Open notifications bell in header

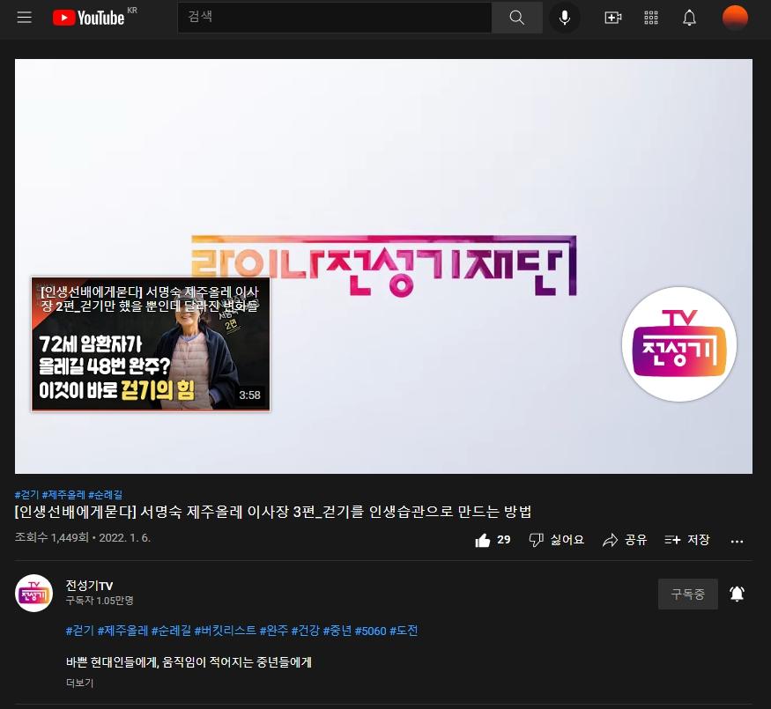pyautogui.click(x=689, y=18)
